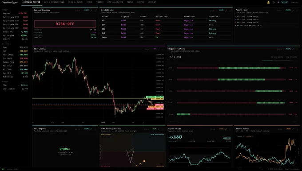
Task: Click the Score column header in DriftState
Action: pyautogui.click(x=143, y=16)
